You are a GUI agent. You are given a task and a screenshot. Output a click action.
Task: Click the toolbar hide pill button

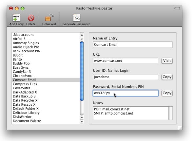tap(177, 9)
